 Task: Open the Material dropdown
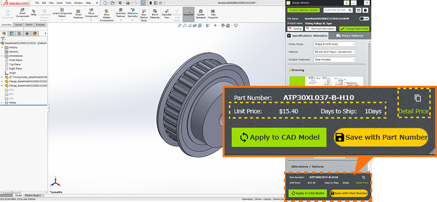(x=335, y=52)
